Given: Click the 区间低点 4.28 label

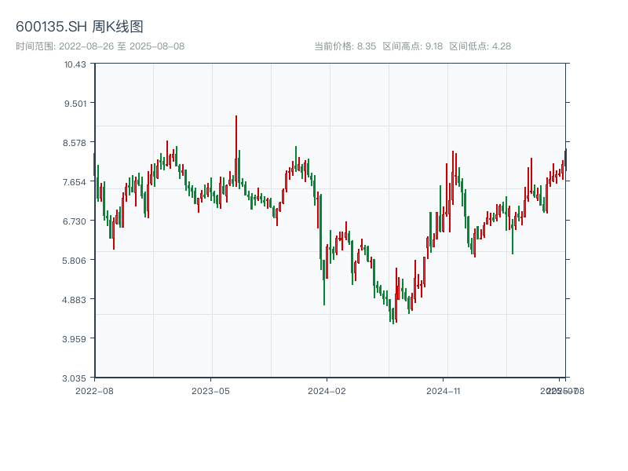Looking at the screenshot, I should coord(480,46).
